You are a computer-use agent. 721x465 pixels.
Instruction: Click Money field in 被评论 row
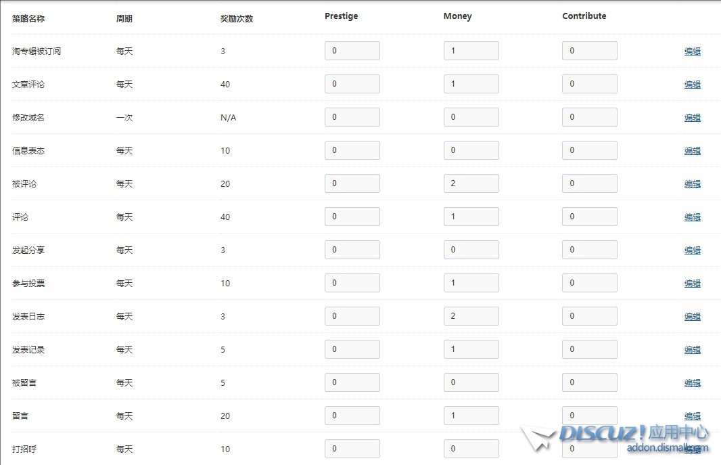point(471,183)
